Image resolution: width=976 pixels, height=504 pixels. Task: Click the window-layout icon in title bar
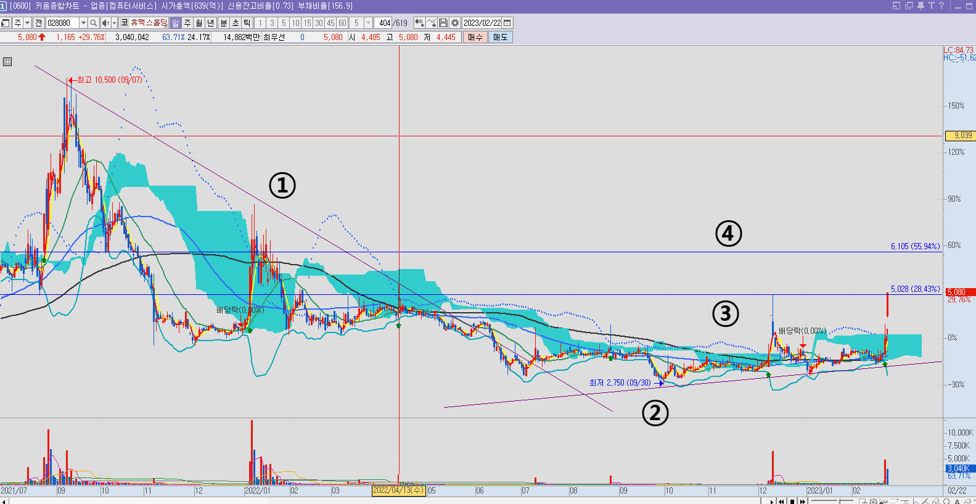(896, 6)
